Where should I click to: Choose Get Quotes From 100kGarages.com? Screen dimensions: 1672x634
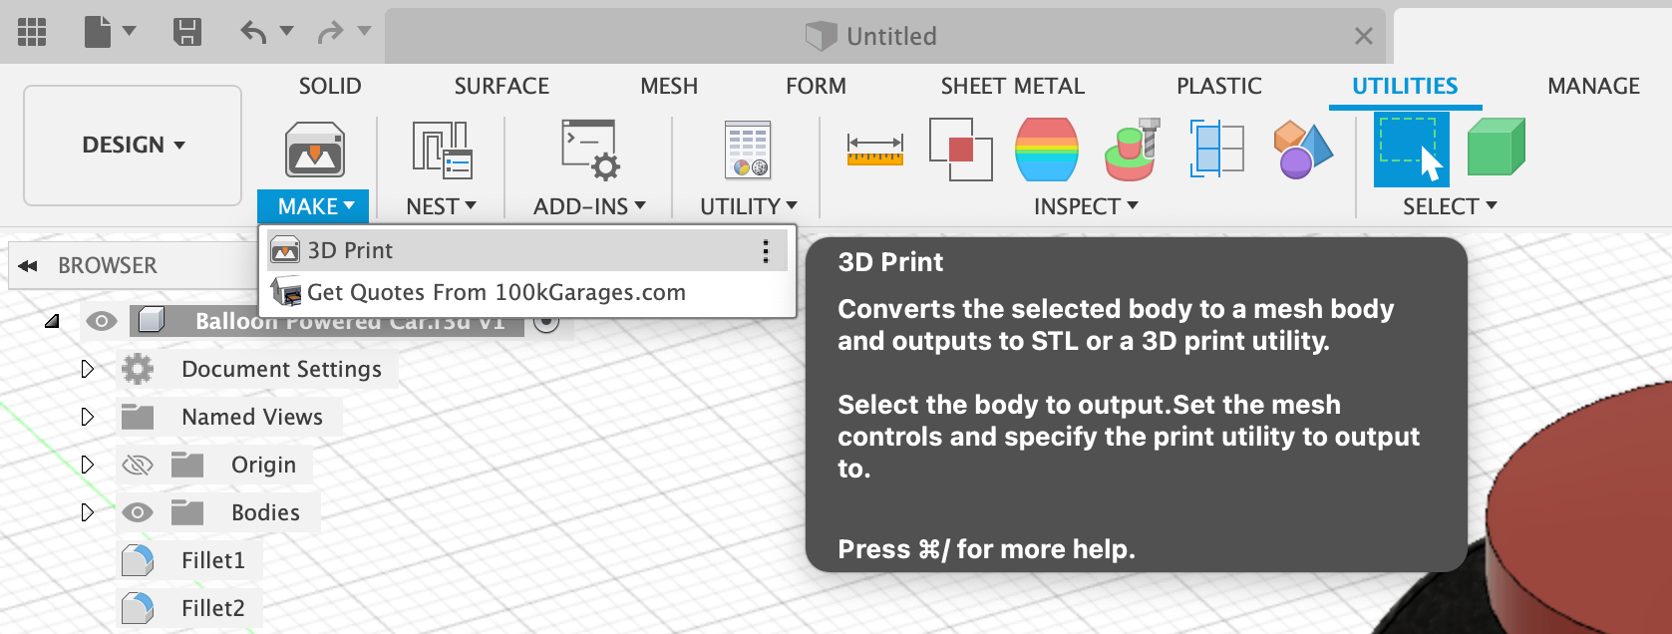pos(527,292)
